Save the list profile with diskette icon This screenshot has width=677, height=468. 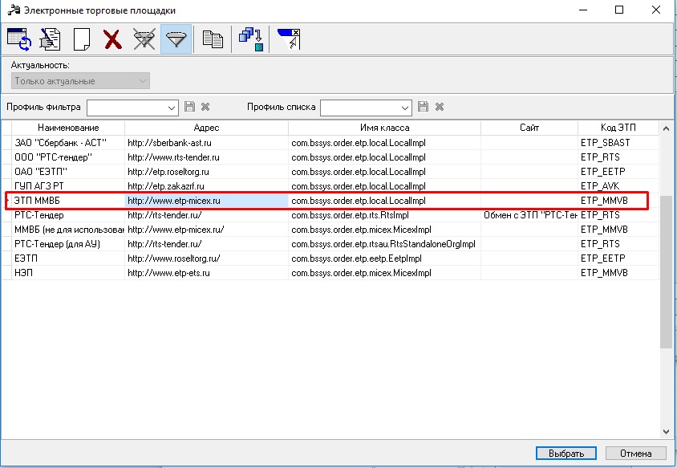click(x=424, y=107)
